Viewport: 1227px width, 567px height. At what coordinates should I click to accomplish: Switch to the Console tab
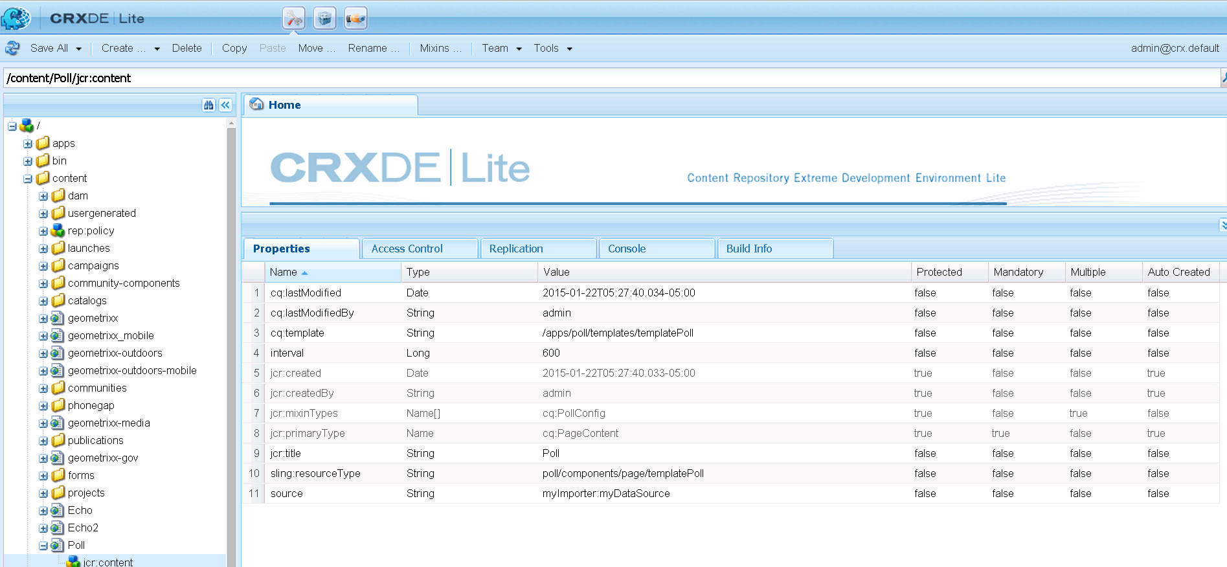pyautogui.click(x=657, y=249)
